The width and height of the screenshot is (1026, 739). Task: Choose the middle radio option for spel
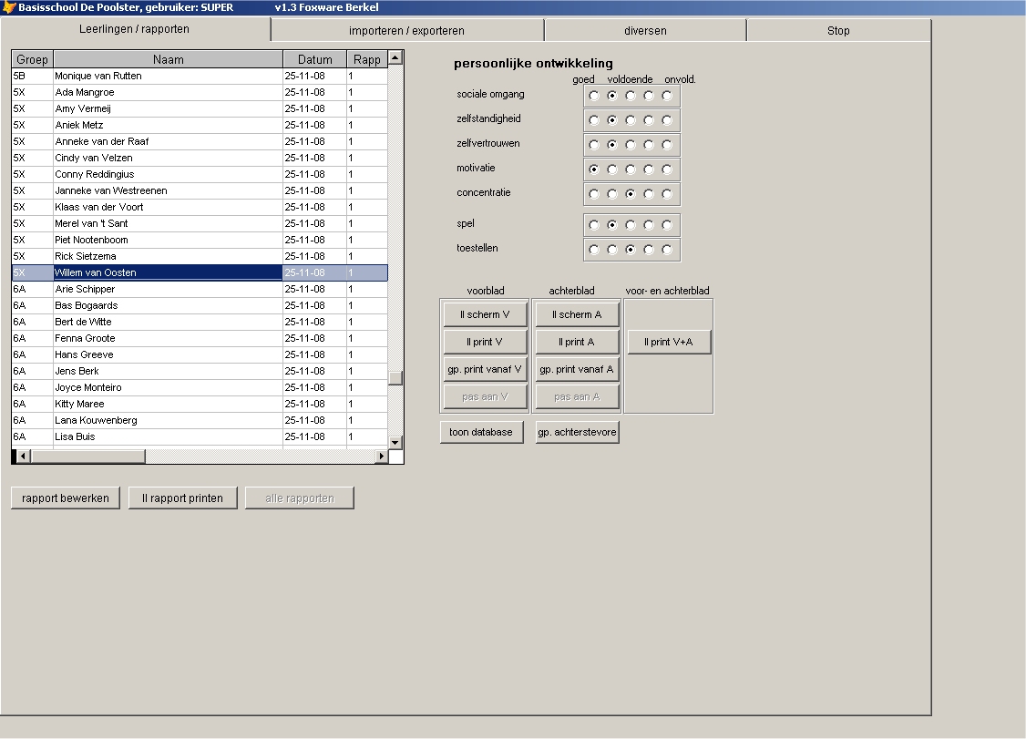click(631, 225)
